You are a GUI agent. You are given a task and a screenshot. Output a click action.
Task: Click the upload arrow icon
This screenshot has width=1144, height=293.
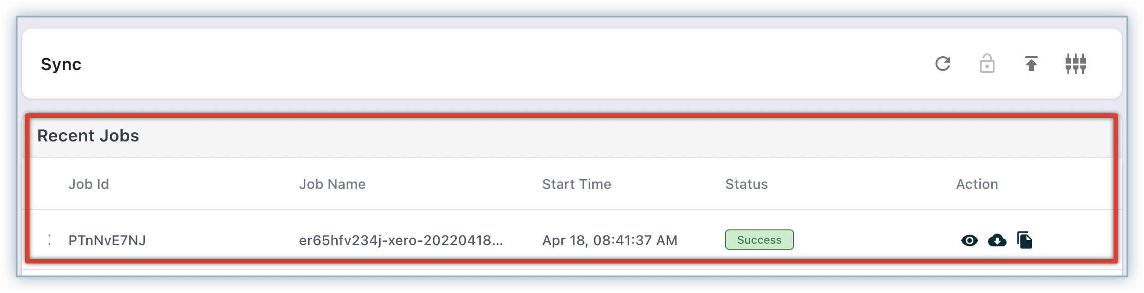tap(1031, 64)
